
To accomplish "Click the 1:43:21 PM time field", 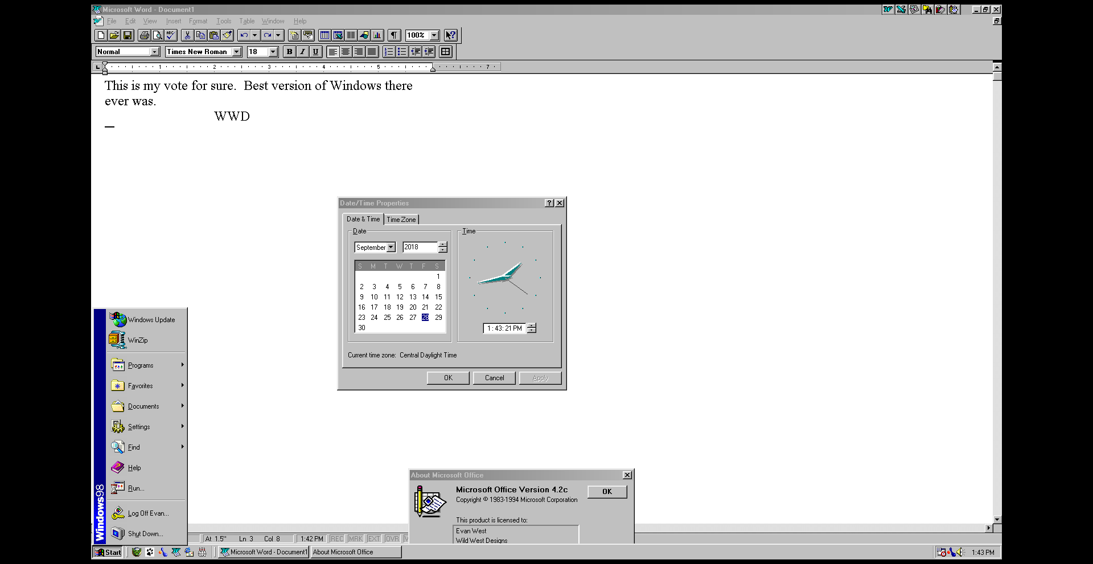I will (504, 328).
